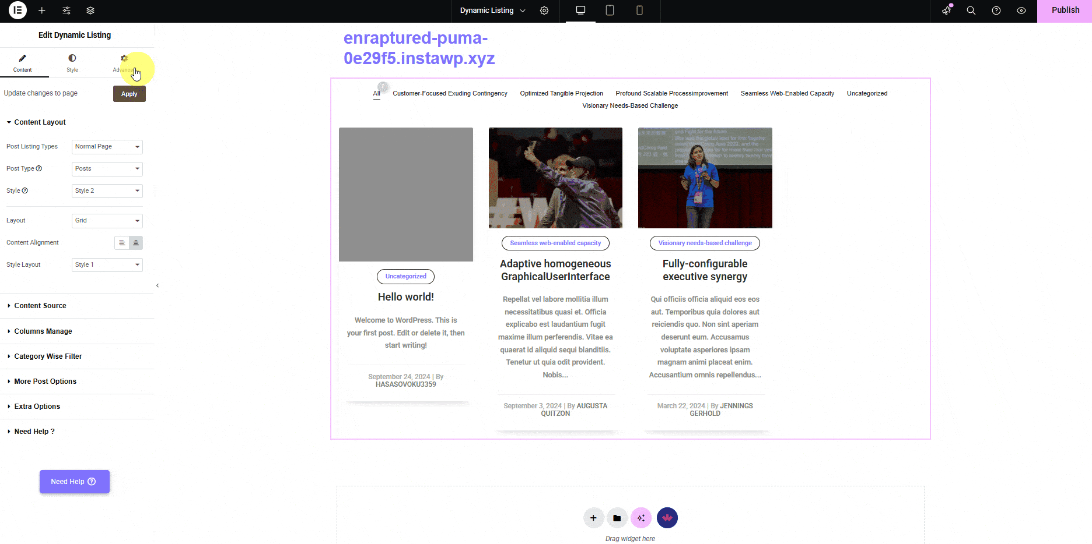Set content alignment to center
The image size is (1092, 544).
(x=136, y=243)
